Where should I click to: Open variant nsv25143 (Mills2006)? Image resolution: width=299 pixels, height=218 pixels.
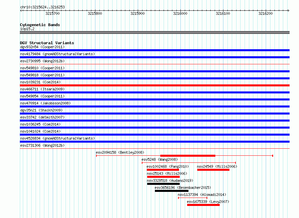pos(167,173)
